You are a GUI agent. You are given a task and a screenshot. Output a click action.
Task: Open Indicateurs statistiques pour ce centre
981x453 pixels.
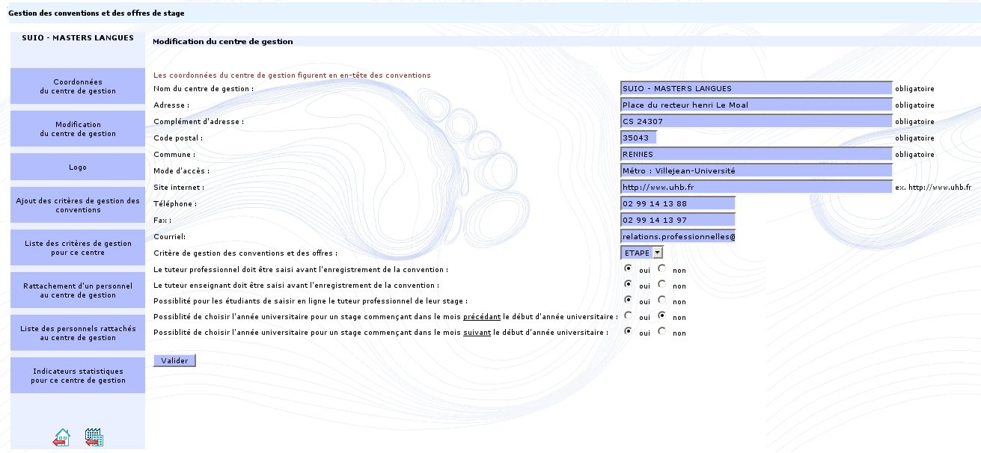[x=78, y=375]
